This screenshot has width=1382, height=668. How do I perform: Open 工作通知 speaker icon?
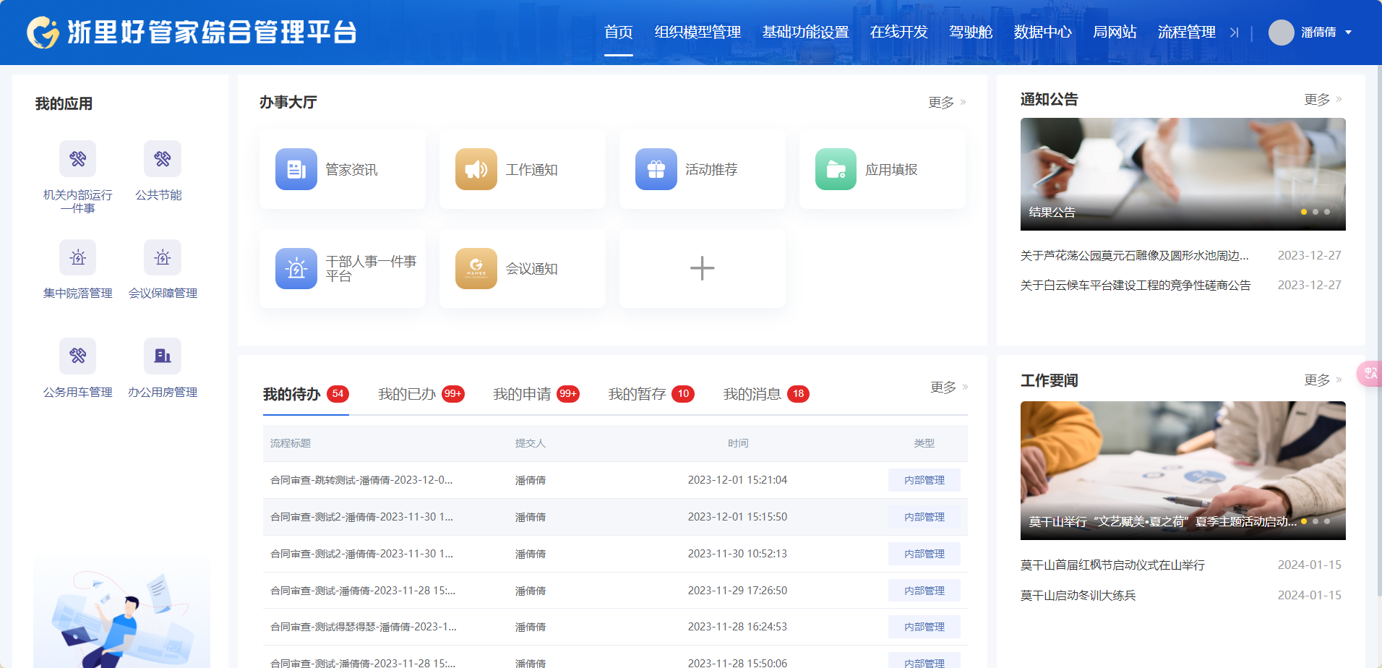coord(476,169)
